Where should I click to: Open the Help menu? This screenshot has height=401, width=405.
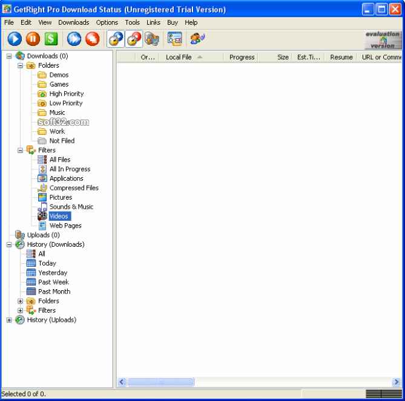(x=191, y=23)
